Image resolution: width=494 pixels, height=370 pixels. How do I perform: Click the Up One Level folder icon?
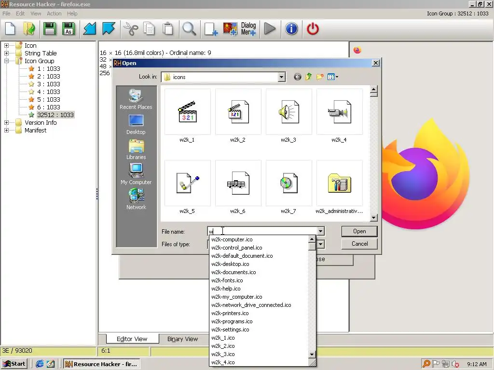[x=308, y=77]
